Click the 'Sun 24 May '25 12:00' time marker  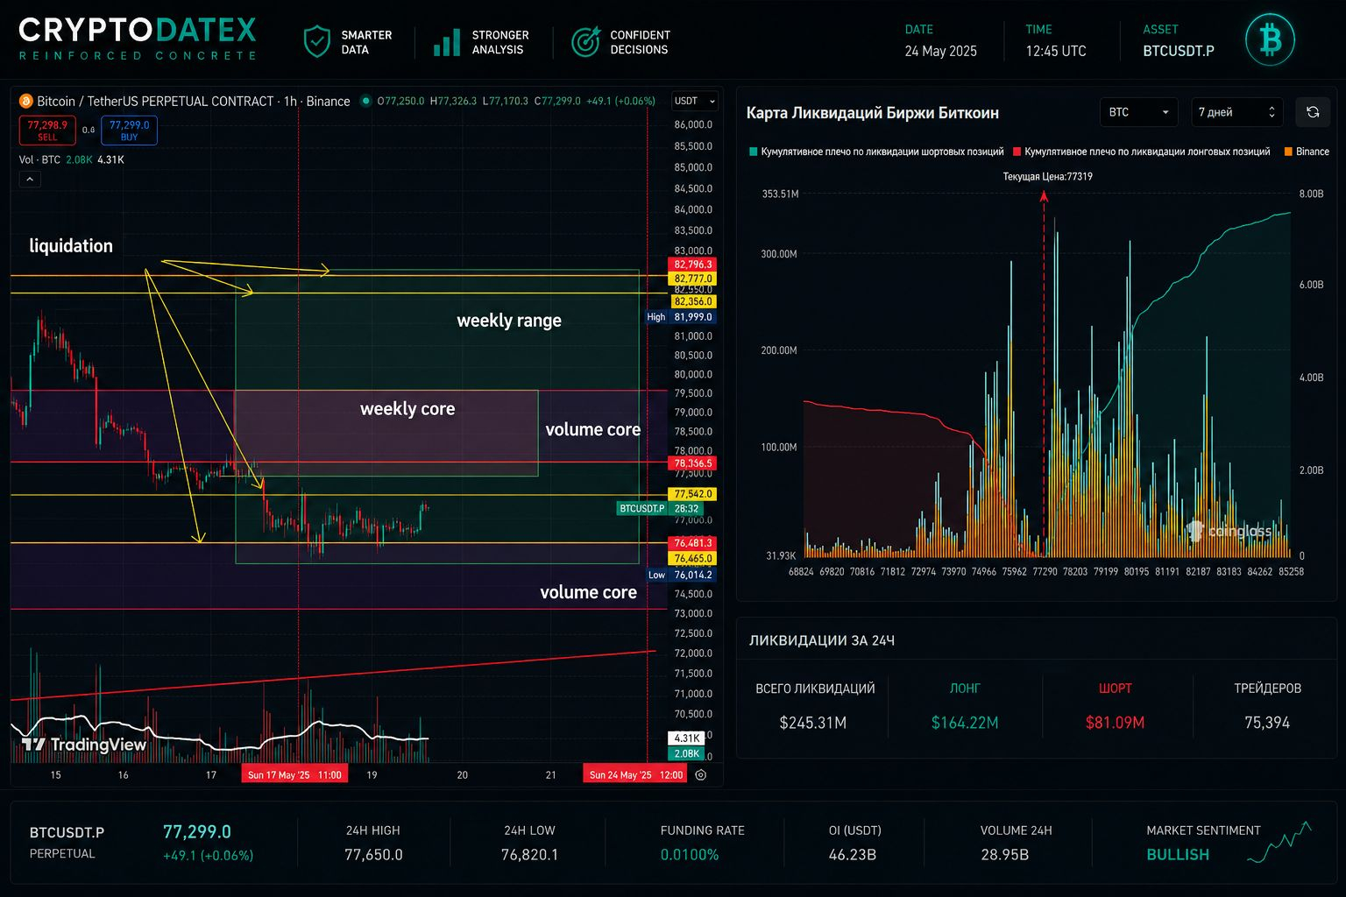(635, 774)
